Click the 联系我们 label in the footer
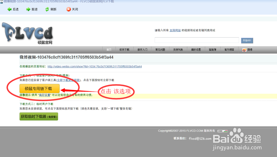Viewport: 277px width, 157px height. [x=180, y=138]
